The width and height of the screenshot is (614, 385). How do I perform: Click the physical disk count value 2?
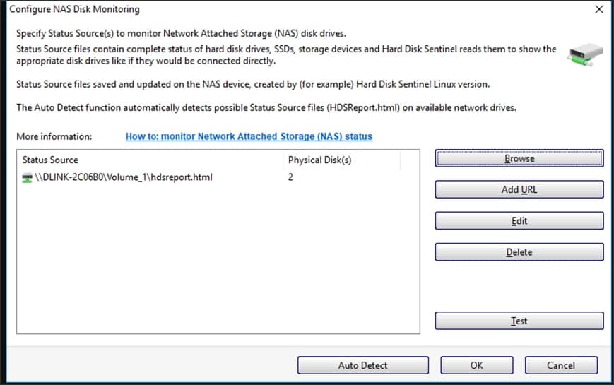pos(290,177)
